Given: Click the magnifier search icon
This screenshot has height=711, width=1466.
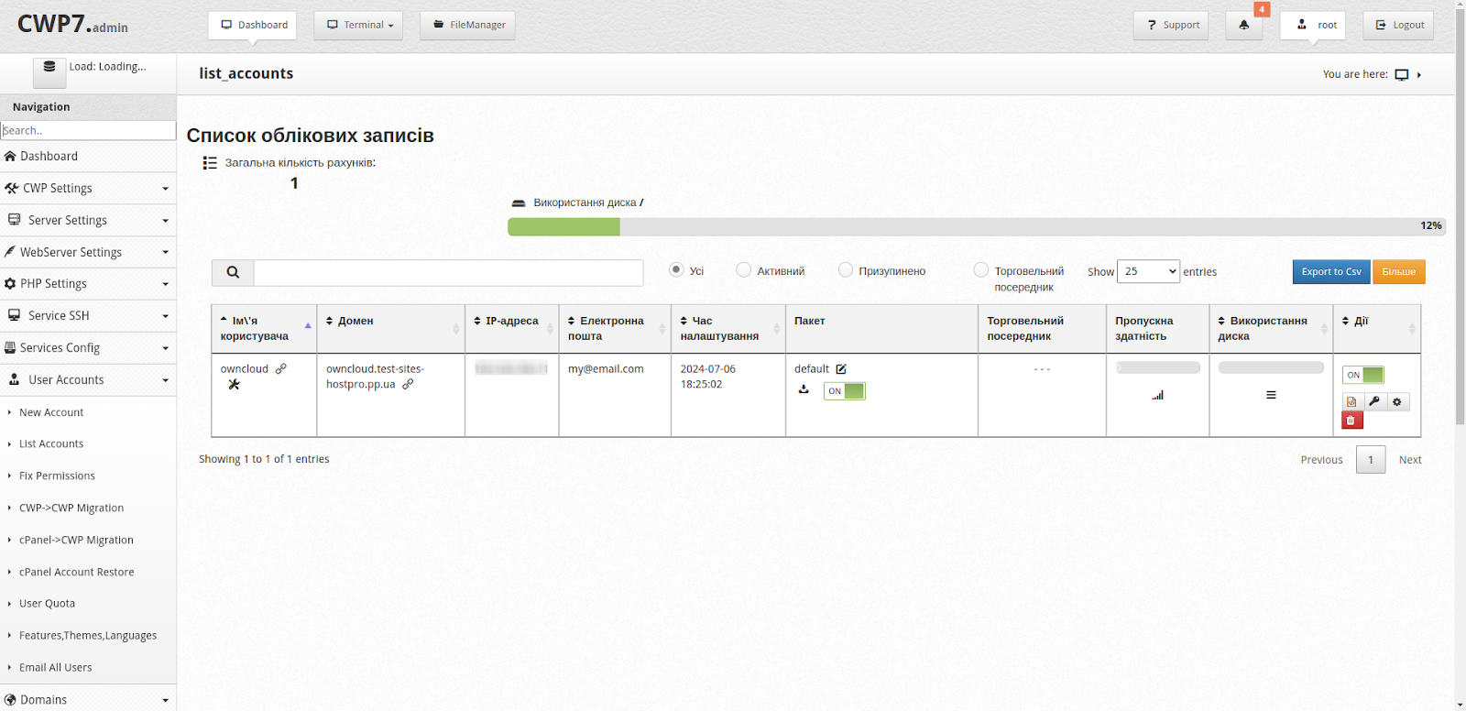Looking at the screenshot, I should (x=233, y=272).
